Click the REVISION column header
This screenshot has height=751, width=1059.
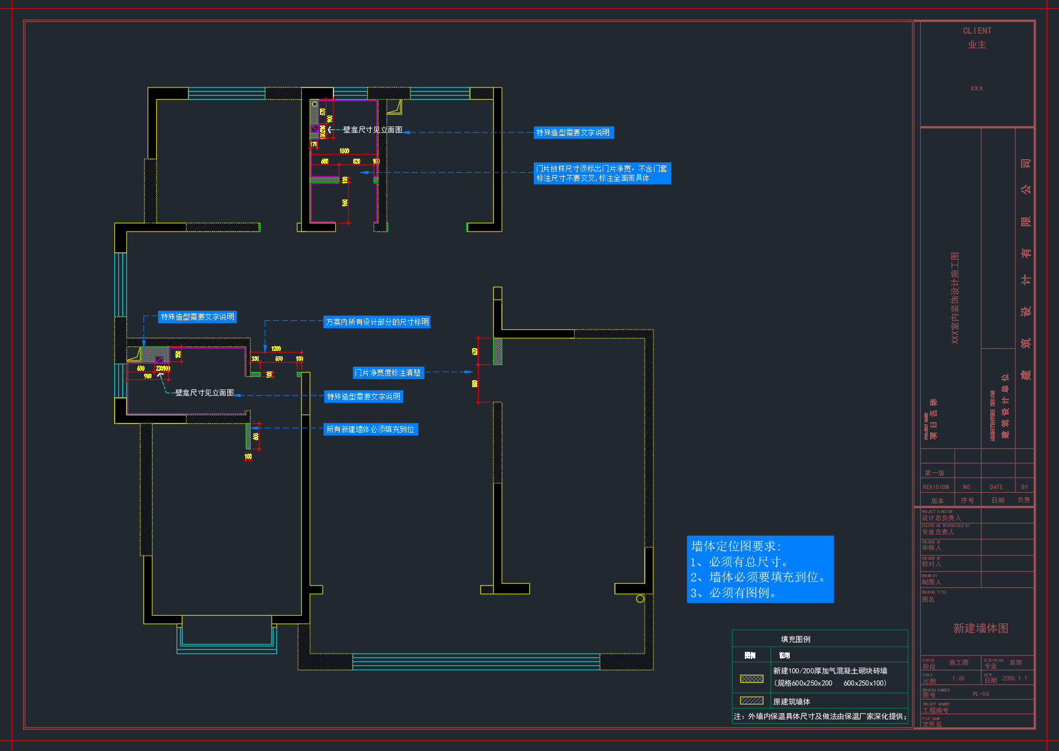[935, 487]
